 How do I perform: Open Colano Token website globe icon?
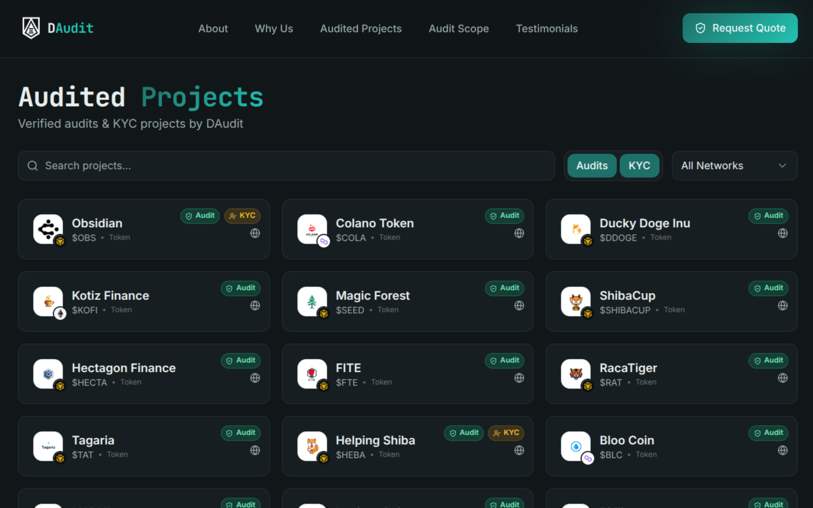519,233
